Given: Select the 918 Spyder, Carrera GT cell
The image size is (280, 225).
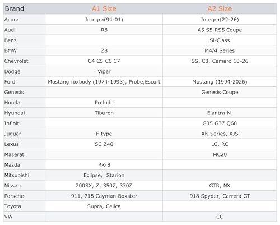Looking at the screenshot, I should pos(220,196).
